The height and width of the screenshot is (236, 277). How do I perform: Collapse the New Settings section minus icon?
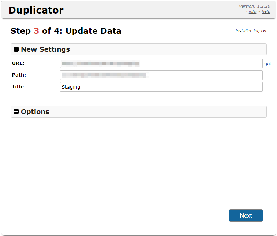(x=16, y=49)
